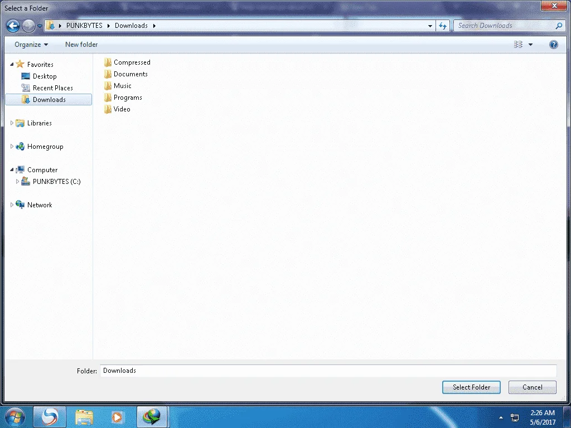Open the Internet Download Manager taskbar icon
The height and width of the screenshot is (428, 571).
click(x=152, y=417)
